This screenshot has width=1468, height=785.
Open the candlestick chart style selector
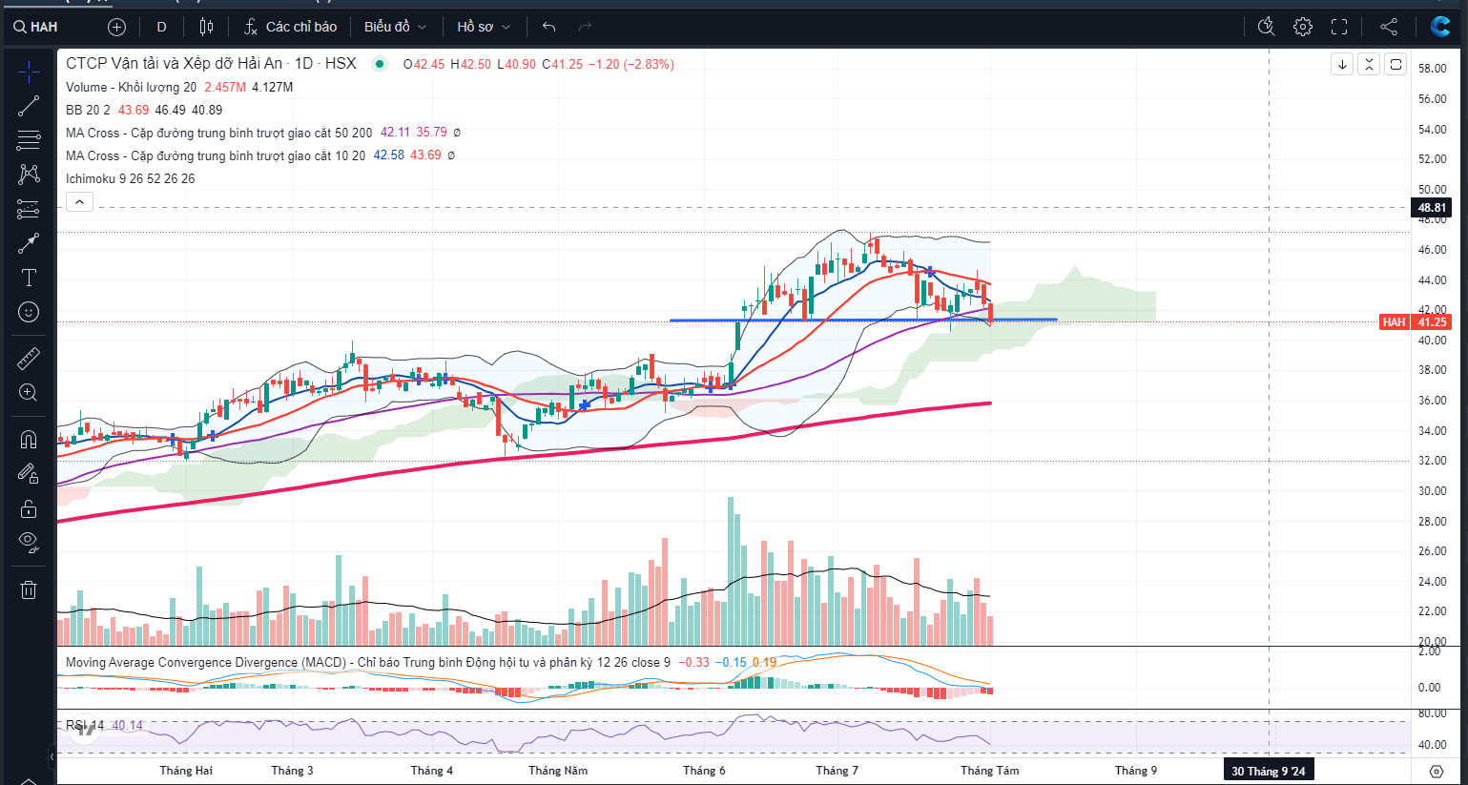pos(207,27)
